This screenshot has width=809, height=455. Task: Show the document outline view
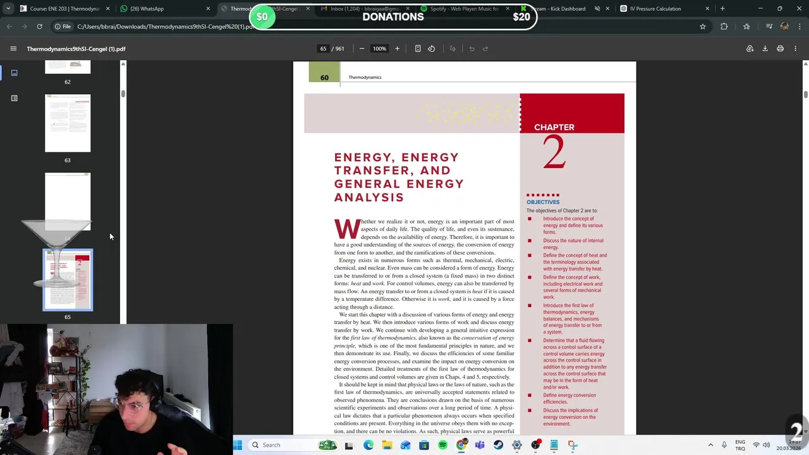14,98
